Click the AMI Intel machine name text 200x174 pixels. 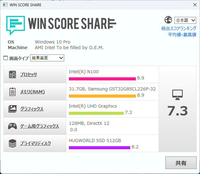pos(69,48)
